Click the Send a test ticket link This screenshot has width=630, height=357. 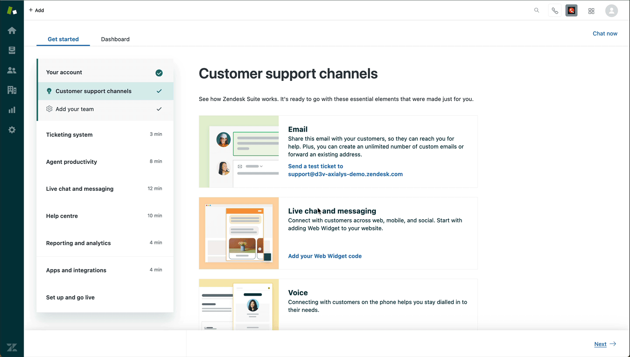point(345,170)
